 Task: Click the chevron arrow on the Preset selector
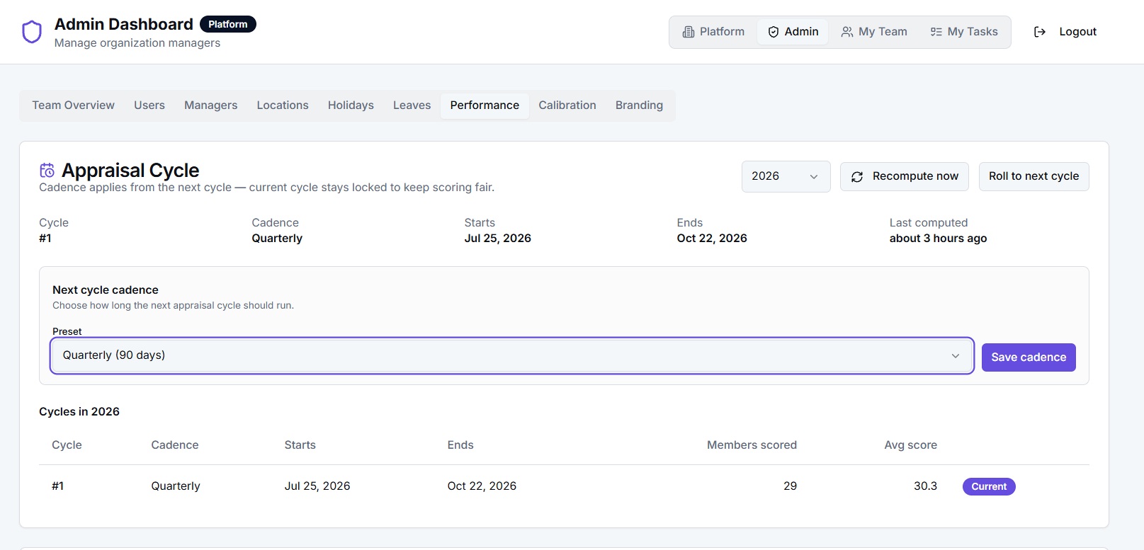pos(956,355)
